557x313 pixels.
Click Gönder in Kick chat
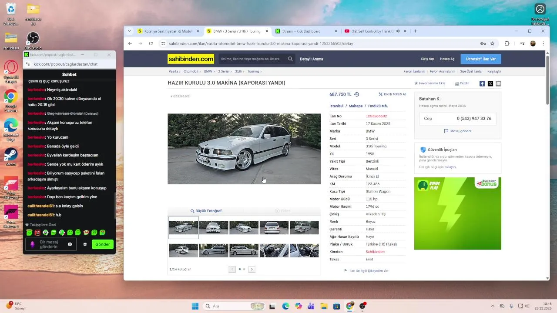tap(103, 244)
